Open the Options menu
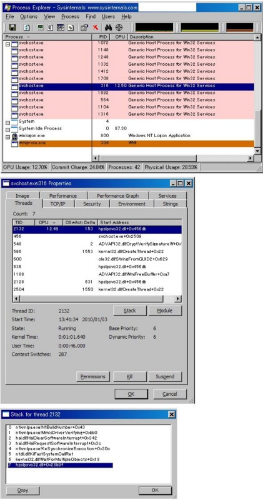This screenshot has width=263, height=501. 29,17
